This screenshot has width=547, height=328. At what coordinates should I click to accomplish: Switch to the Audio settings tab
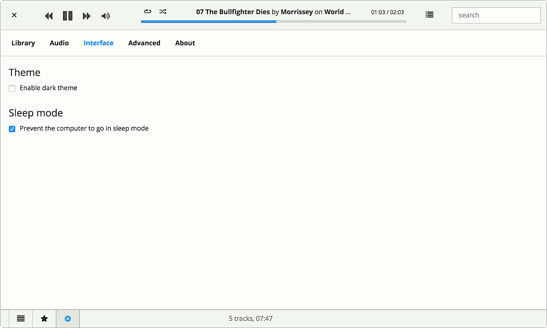59,43
